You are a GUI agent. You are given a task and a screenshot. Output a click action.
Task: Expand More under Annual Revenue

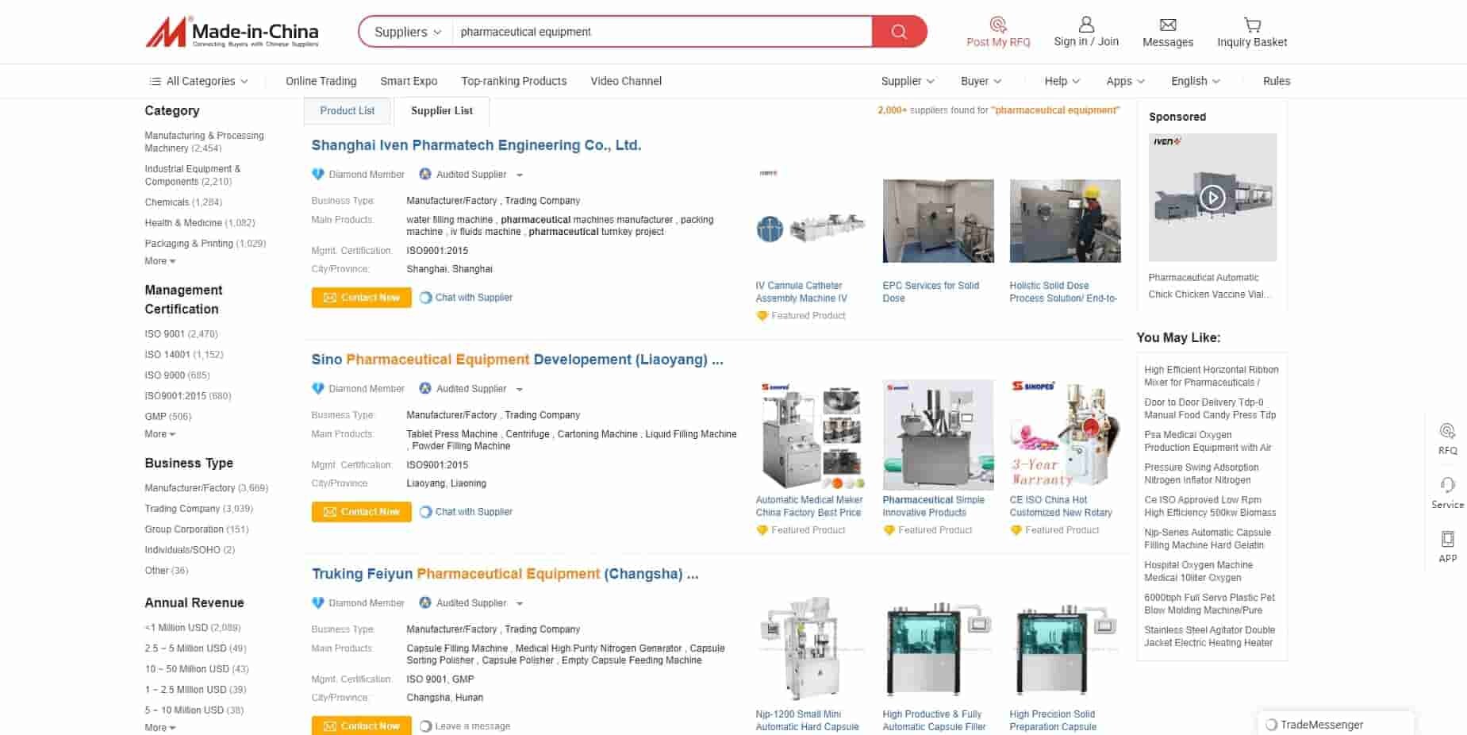pos(159,728)
